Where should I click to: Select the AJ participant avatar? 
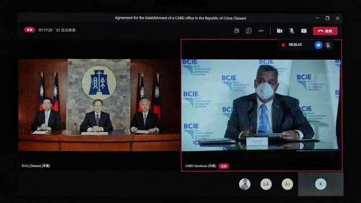pos(287,184)
